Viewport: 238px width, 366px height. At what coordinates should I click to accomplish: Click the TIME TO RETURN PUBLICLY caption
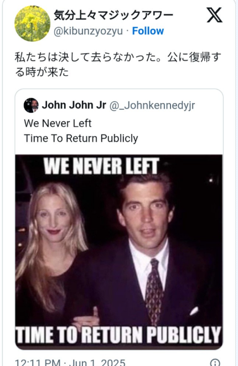tap(118, 335)
